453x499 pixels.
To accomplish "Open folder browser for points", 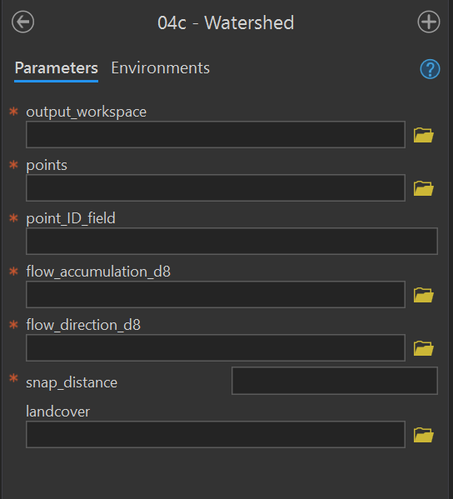I will 423,188.
